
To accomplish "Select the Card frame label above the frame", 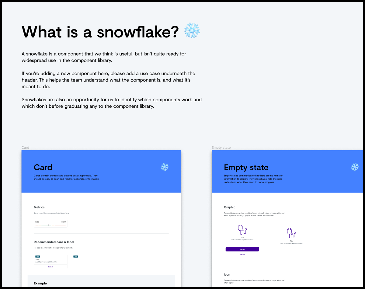I will pos(26,148).
